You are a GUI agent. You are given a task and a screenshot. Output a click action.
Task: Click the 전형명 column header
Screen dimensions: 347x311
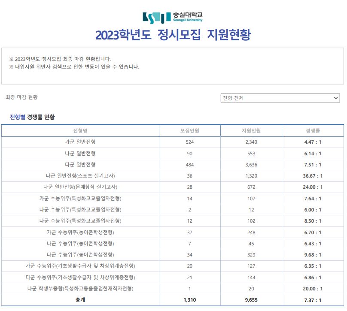(x=80, y=131)
